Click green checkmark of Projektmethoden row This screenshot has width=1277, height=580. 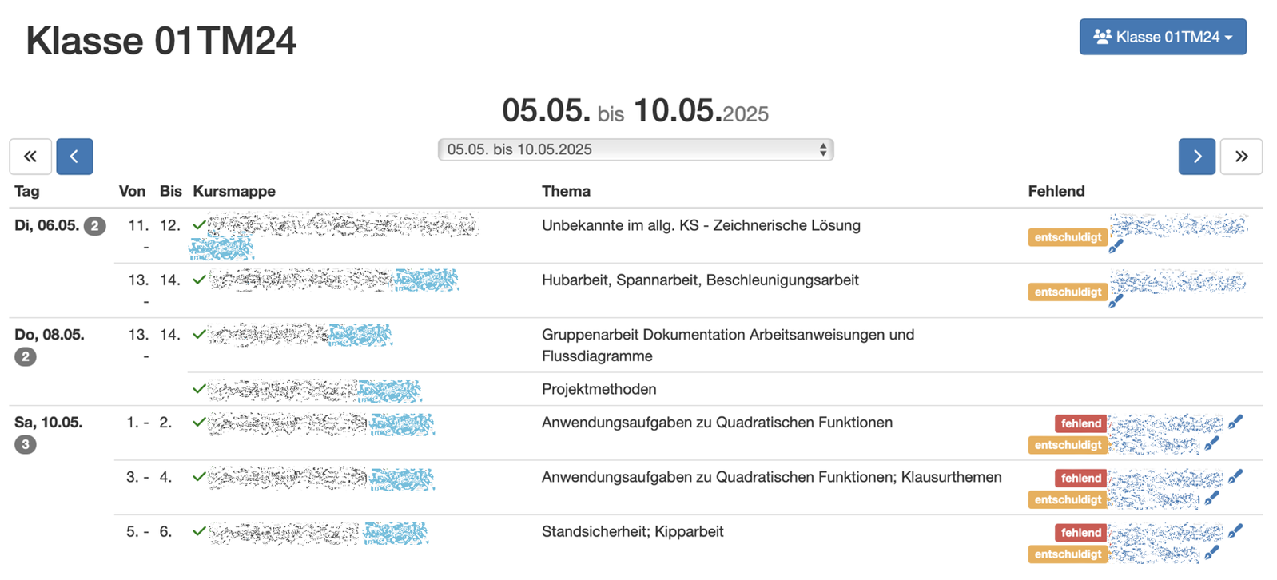point(199,389)
